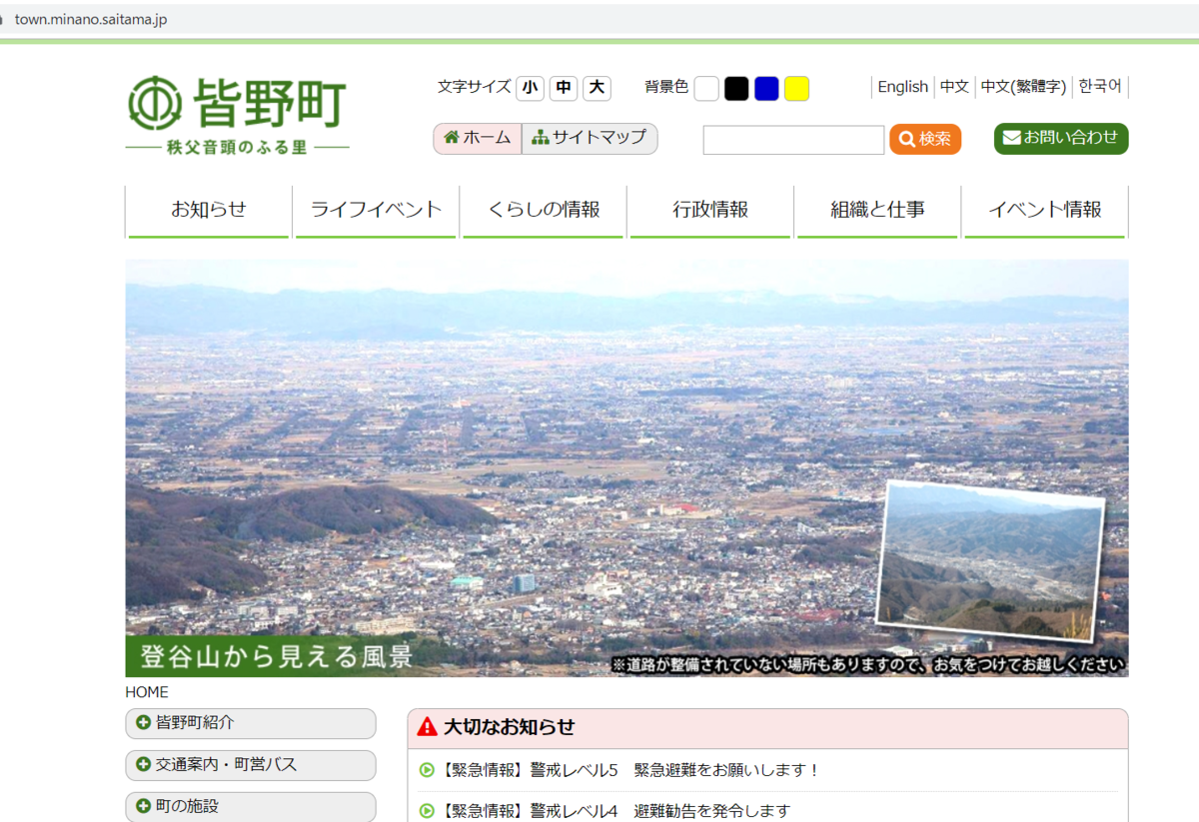
Task: Choose the white background color swatch
Action: 706,89
